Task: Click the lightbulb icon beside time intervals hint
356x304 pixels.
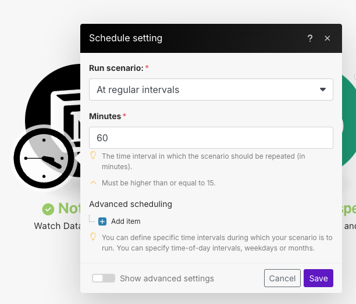Action: (93, 237)
